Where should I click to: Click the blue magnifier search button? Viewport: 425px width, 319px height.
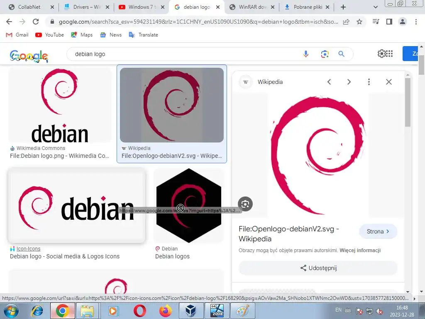coord(342,54)
